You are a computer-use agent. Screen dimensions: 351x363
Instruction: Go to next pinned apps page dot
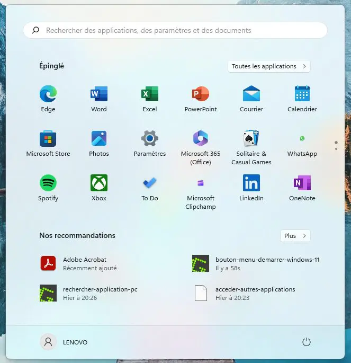[x=336, y=149]
